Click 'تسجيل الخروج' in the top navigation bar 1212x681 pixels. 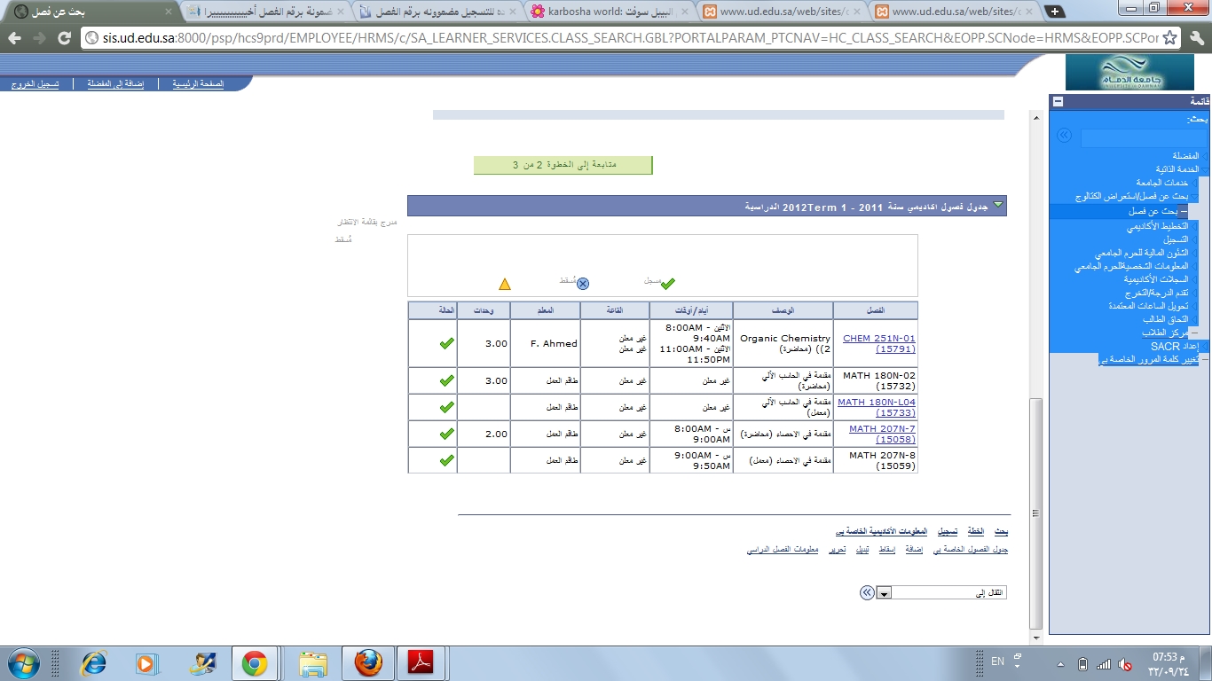tap(35, 84)
